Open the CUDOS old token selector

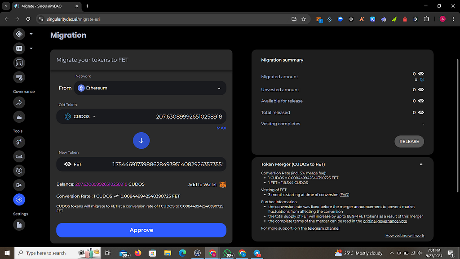click(80, 116)
